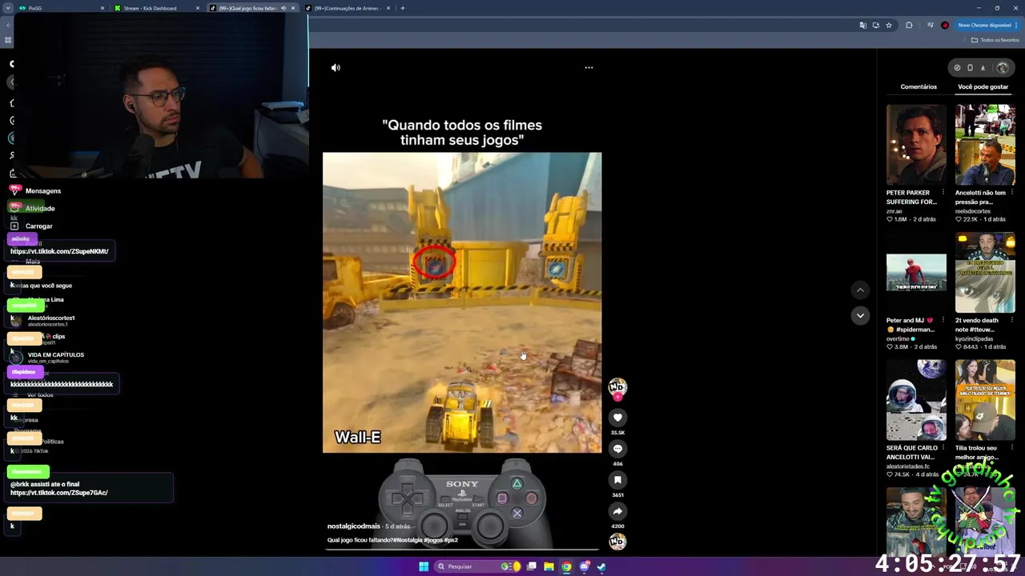Open Atividade in the TikTok sidebar

pyautogui.click(x=40, y=209)
